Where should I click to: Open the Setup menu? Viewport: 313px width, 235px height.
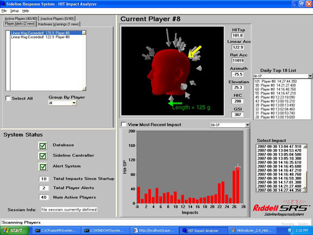coord(14,11)
